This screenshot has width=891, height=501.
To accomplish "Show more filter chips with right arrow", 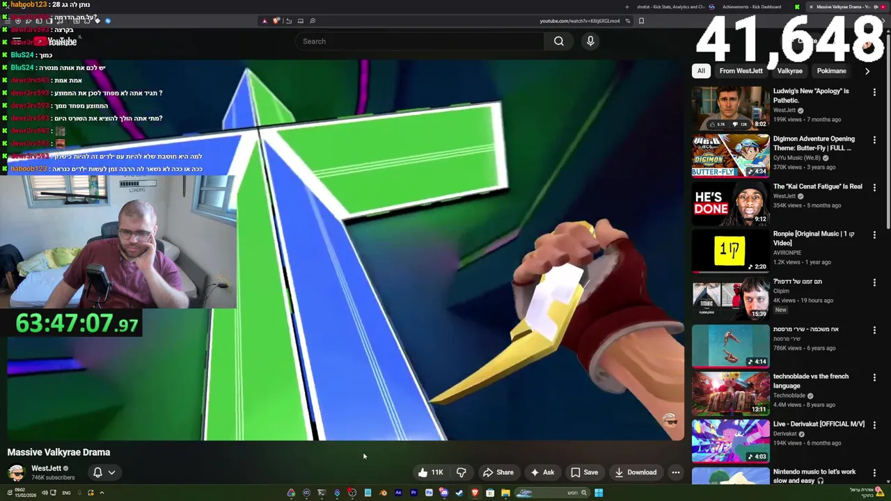I will (x=867, y=71).
